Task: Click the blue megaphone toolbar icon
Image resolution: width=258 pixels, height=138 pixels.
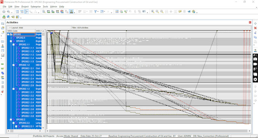Action: tap(189, 11)
